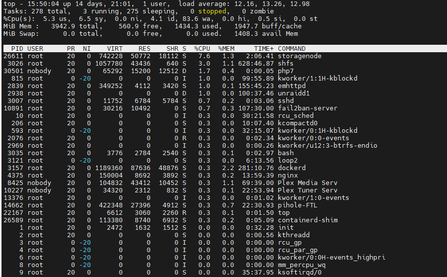Select kworker/0:0-events command
447x277 pixels.
click(314, 138)
